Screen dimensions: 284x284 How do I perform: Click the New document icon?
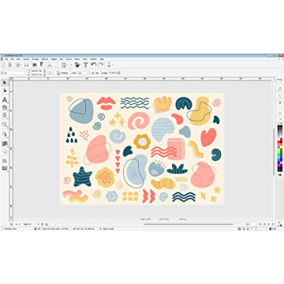coord(3,65)
